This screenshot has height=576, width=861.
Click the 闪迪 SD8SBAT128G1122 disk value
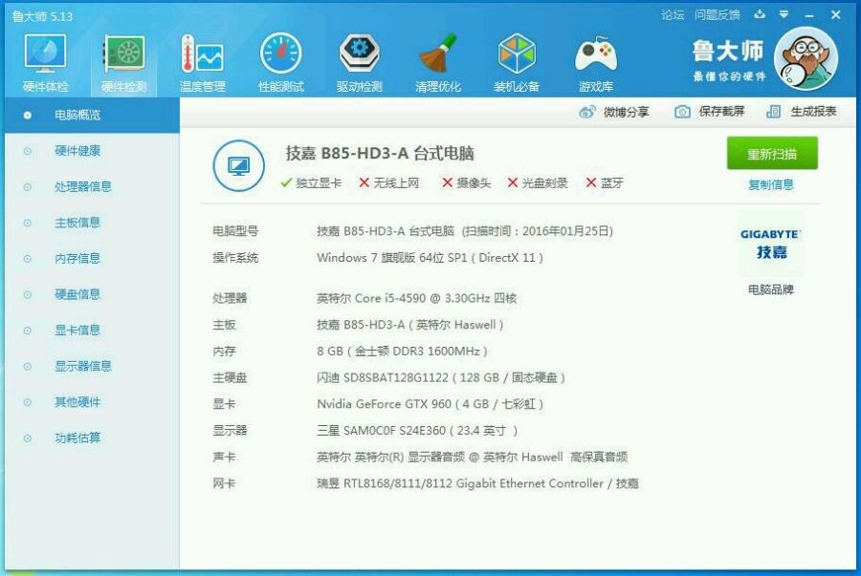[441, 377]
